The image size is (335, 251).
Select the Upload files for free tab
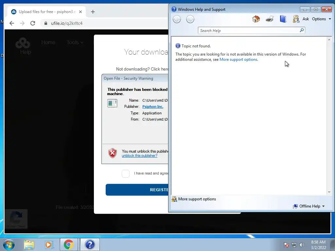coord(47,12)
